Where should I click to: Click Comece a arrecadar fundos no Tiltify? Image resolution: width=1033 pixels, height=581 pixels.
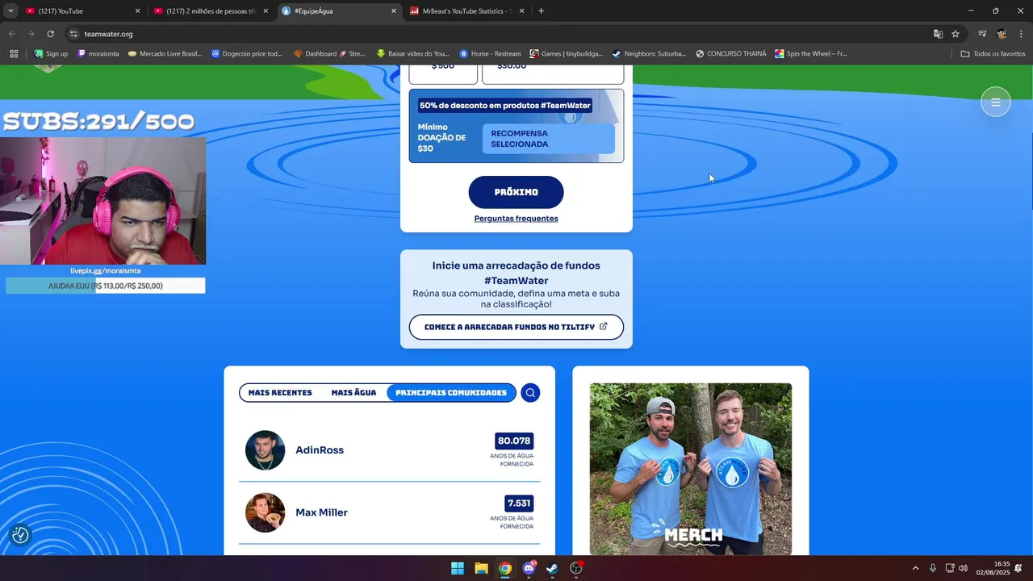[x=516, y=327]
